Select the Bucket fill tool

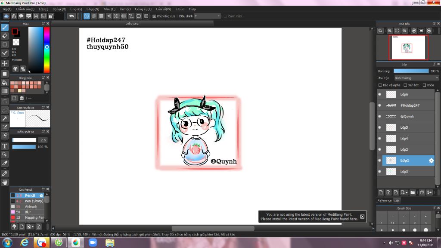[5, 82]
